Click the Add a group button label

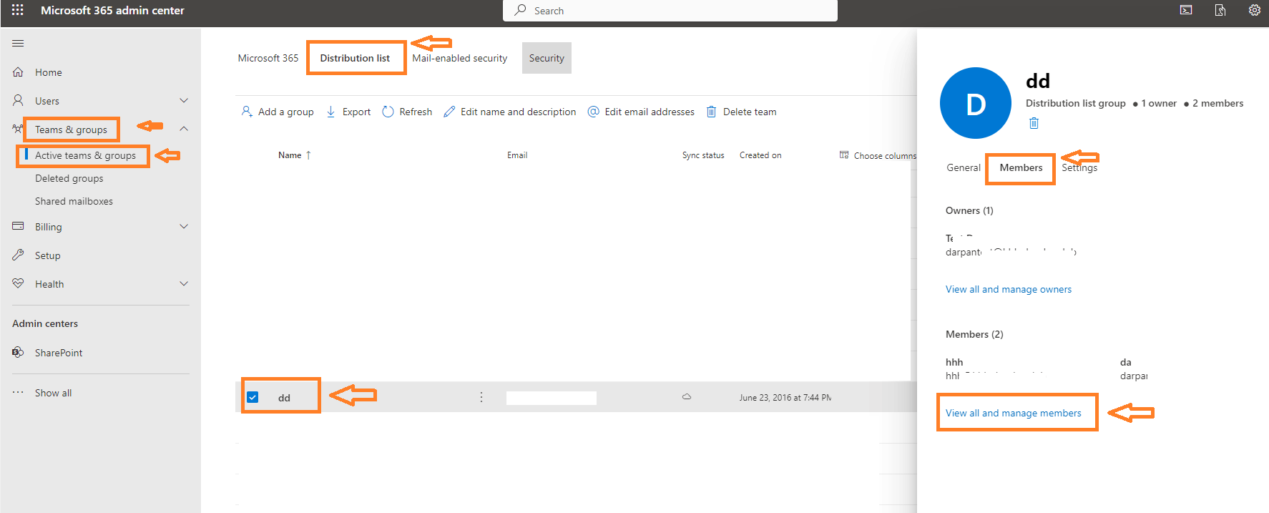tap(285, 112)
